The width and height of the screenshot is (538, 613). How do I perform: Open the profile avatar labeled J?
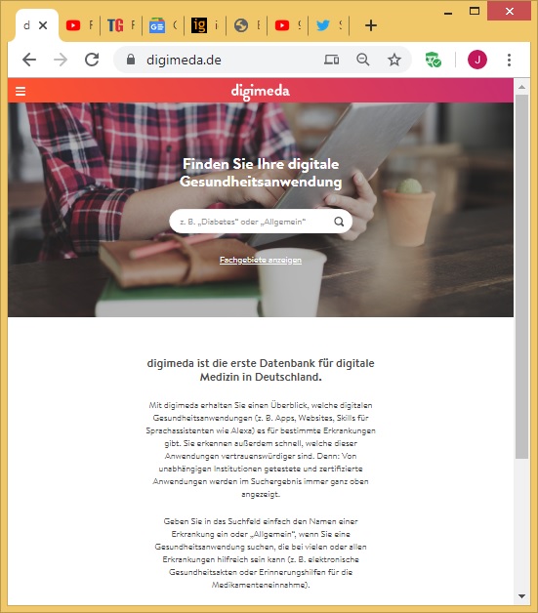477,60
